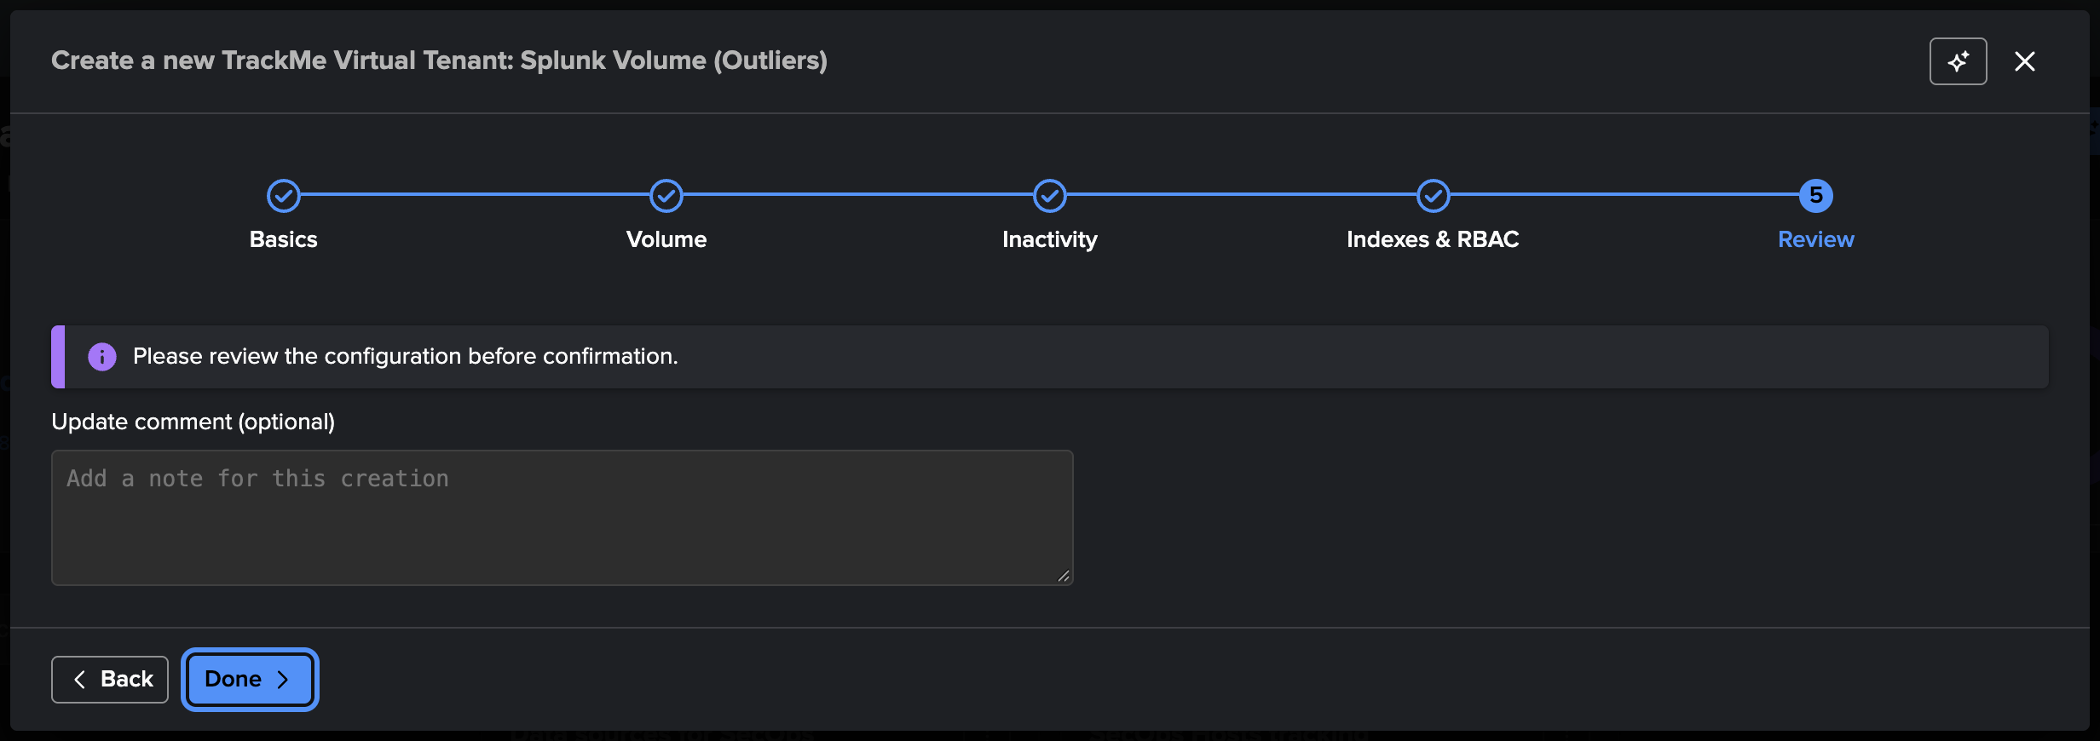Switch to the Volume step label
The width and height of the screenshot is (2100, 741).
pyautogui.click(x=666, y=239)
